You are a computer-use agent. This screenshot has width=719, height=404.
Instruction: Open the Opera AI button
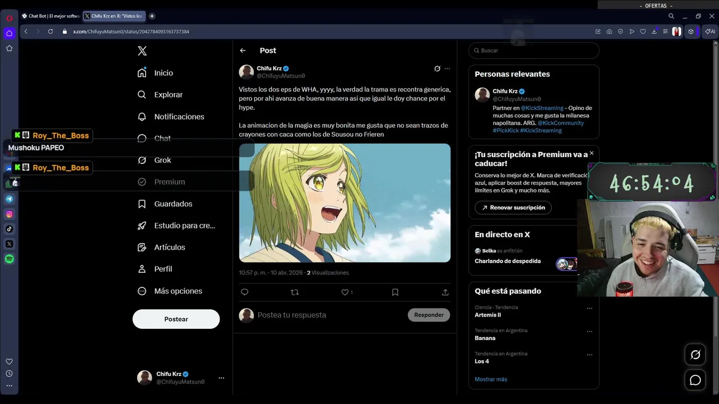point(710,31)
